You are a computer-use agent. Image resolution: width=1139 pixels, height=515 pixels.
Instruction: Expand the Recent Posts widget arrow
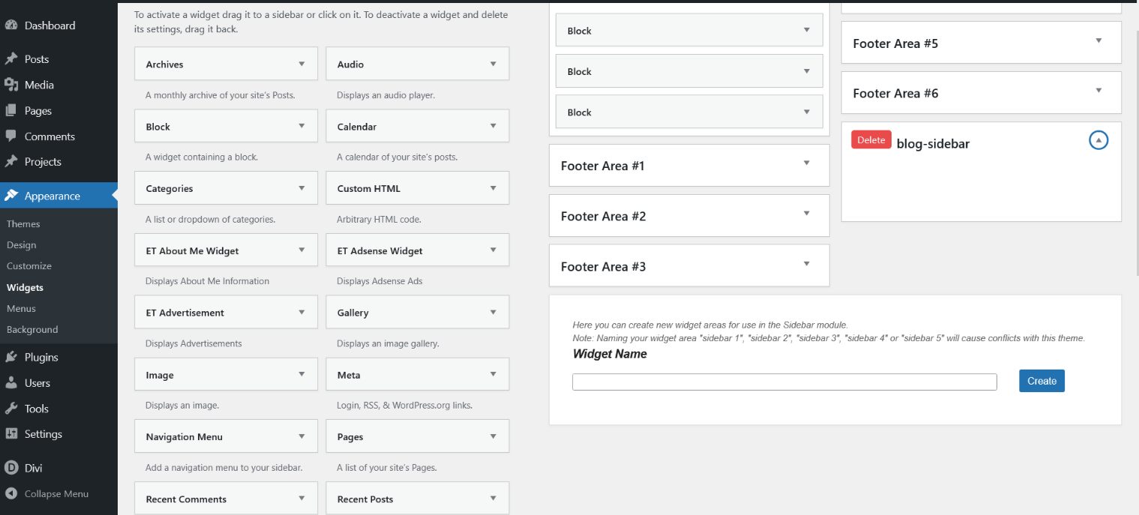point(493,499)
